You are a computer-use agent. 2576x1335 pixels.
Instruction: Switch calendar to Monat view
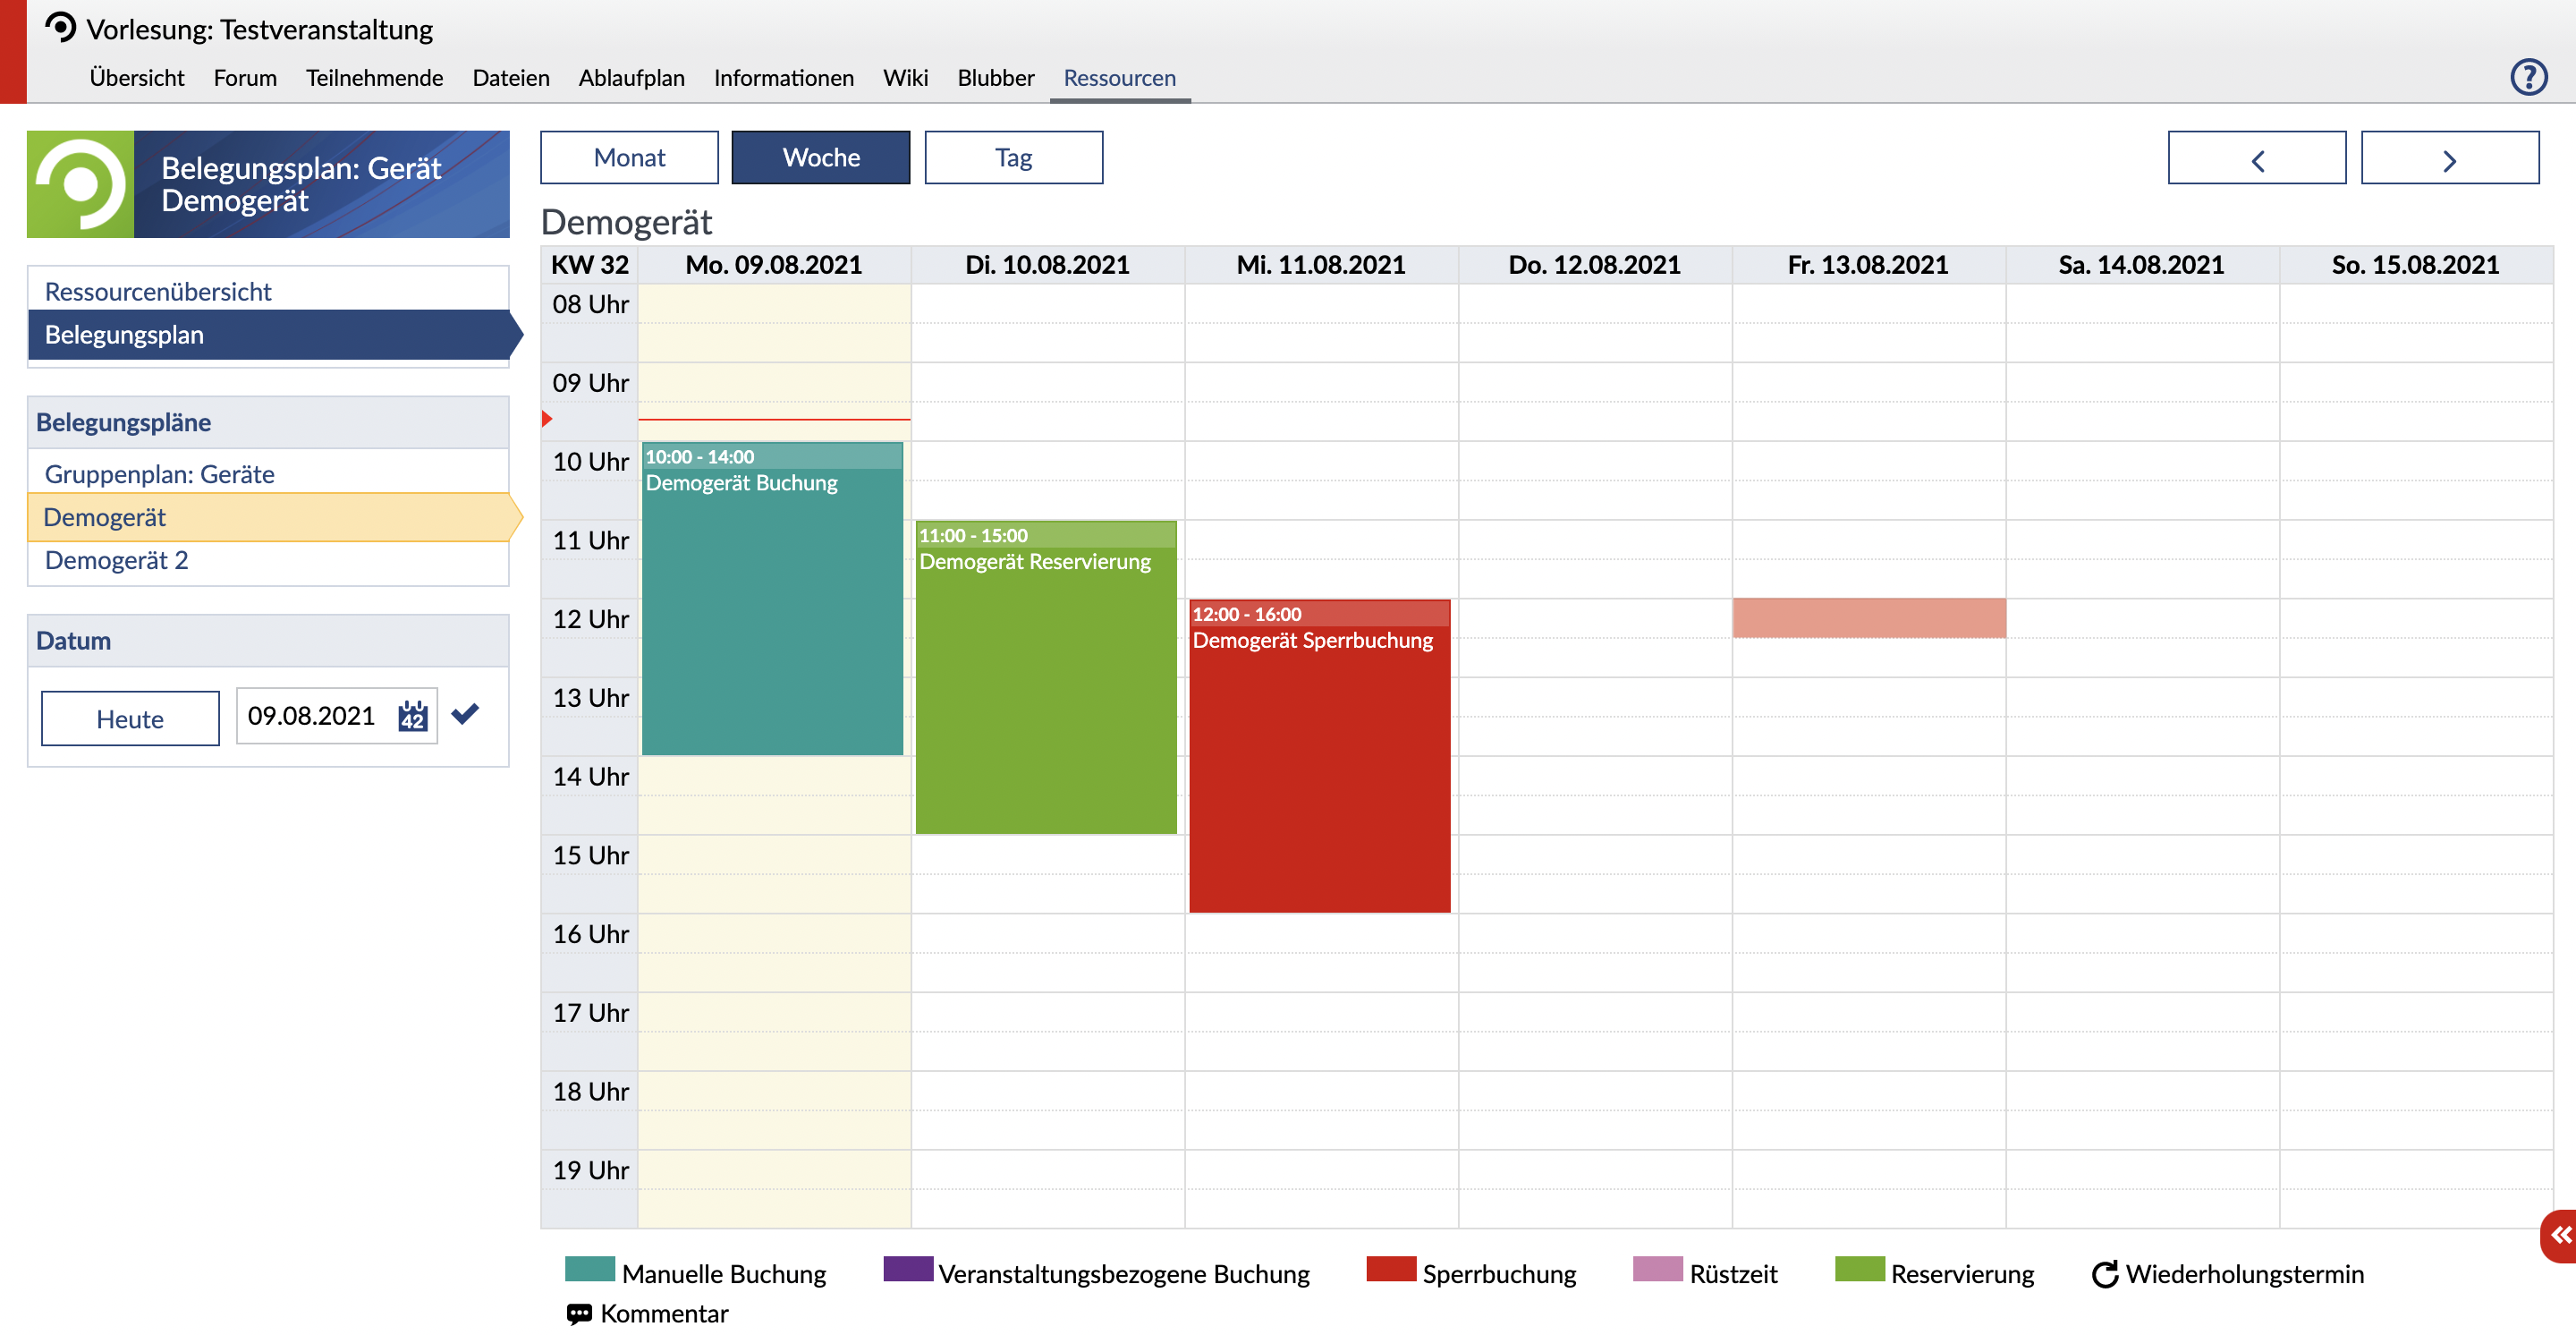point(629,157)
